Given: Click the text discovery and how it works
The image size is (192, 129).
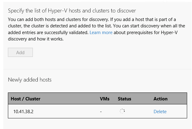Looking at the screenshot, I should click(x=36, y=39).
